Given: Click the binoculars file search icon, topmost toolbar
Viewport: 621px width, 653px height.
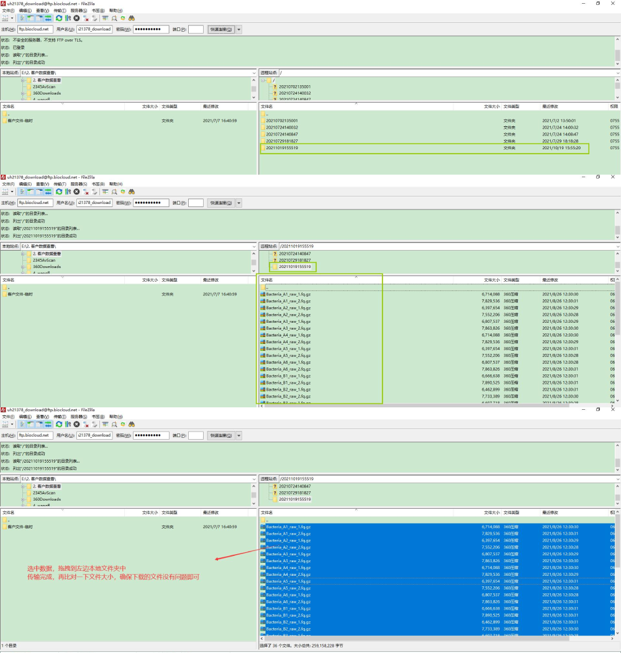Looking at the screenshot, I should pyautogui.click(x=132, y=18).
